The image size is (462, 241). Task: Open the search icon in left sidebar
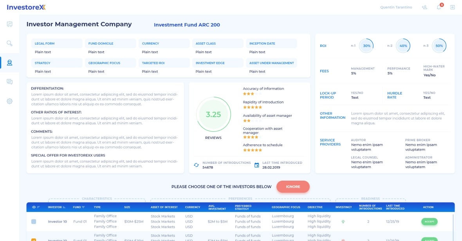pos(9,43)
